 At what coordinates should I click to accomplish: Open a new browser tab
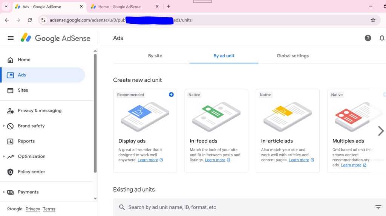[x=168, y=6]
